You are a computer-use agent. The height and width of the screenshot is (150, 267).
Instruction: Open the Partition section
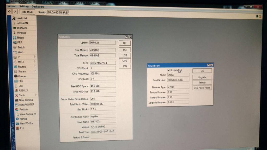click(23, 109)
